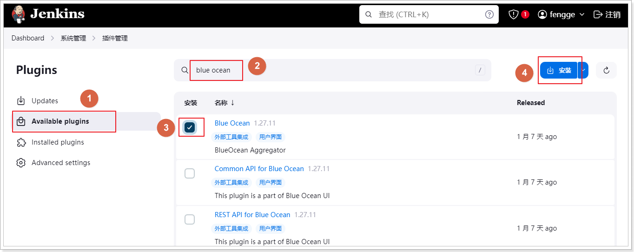
Task: Switch to Available plugins
Action: pyautogui.click(x=86, y=121)
